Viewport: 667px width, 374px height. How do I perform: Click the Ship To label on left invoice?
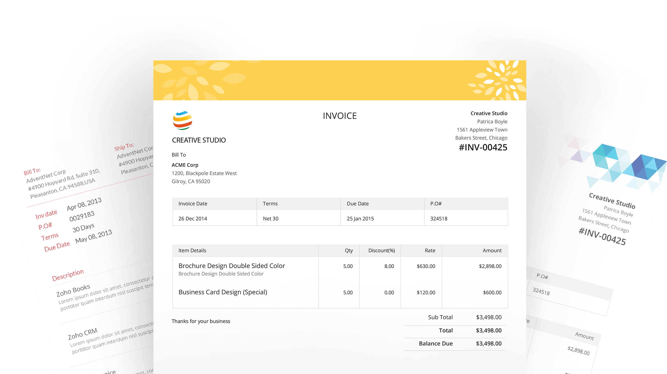tap(124, 147)
